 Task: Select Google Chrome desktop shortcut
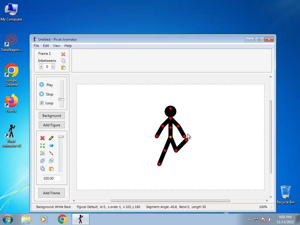tap(11, 75)
